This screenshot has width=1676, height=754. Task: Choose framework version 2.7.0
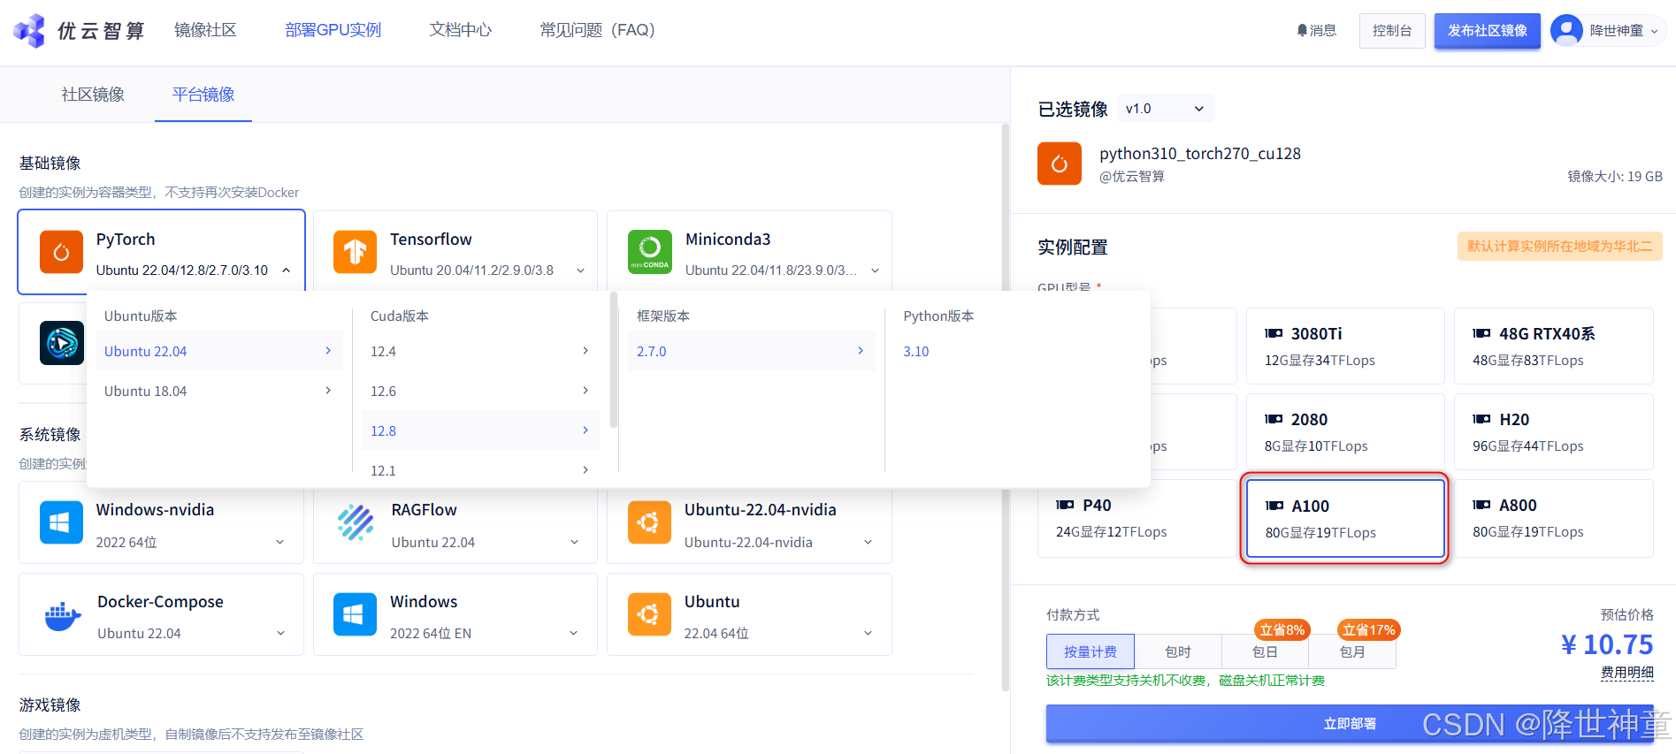[x=752, y=351]
